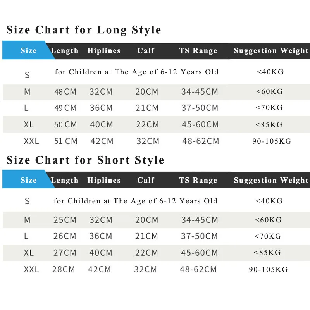This screenshot has height=310, width=310.
Task: Select the 48CM length cell for size M
Action: 65,92
